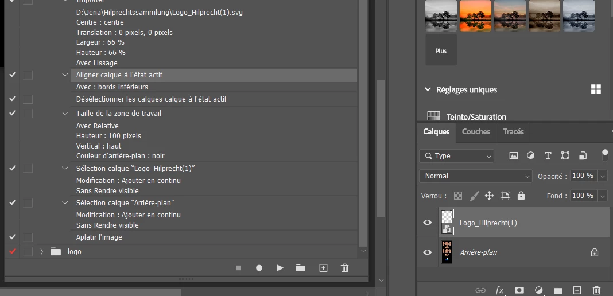Open the Normal blend mode dropdown
Screen dimensions: 613x296
point(475,176)
